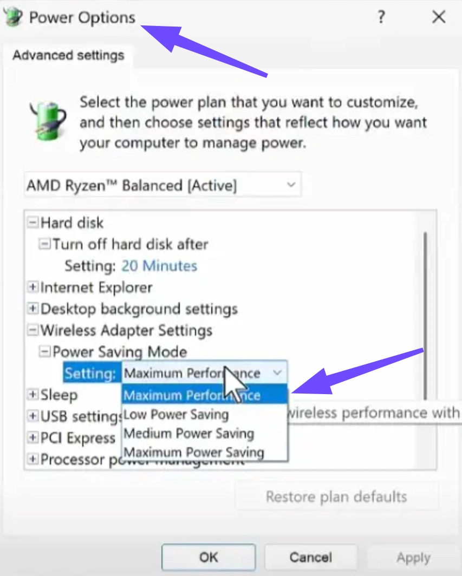The image size is (462, 576).
Task: Expand the USB settings node
Action: coord(34,416)
